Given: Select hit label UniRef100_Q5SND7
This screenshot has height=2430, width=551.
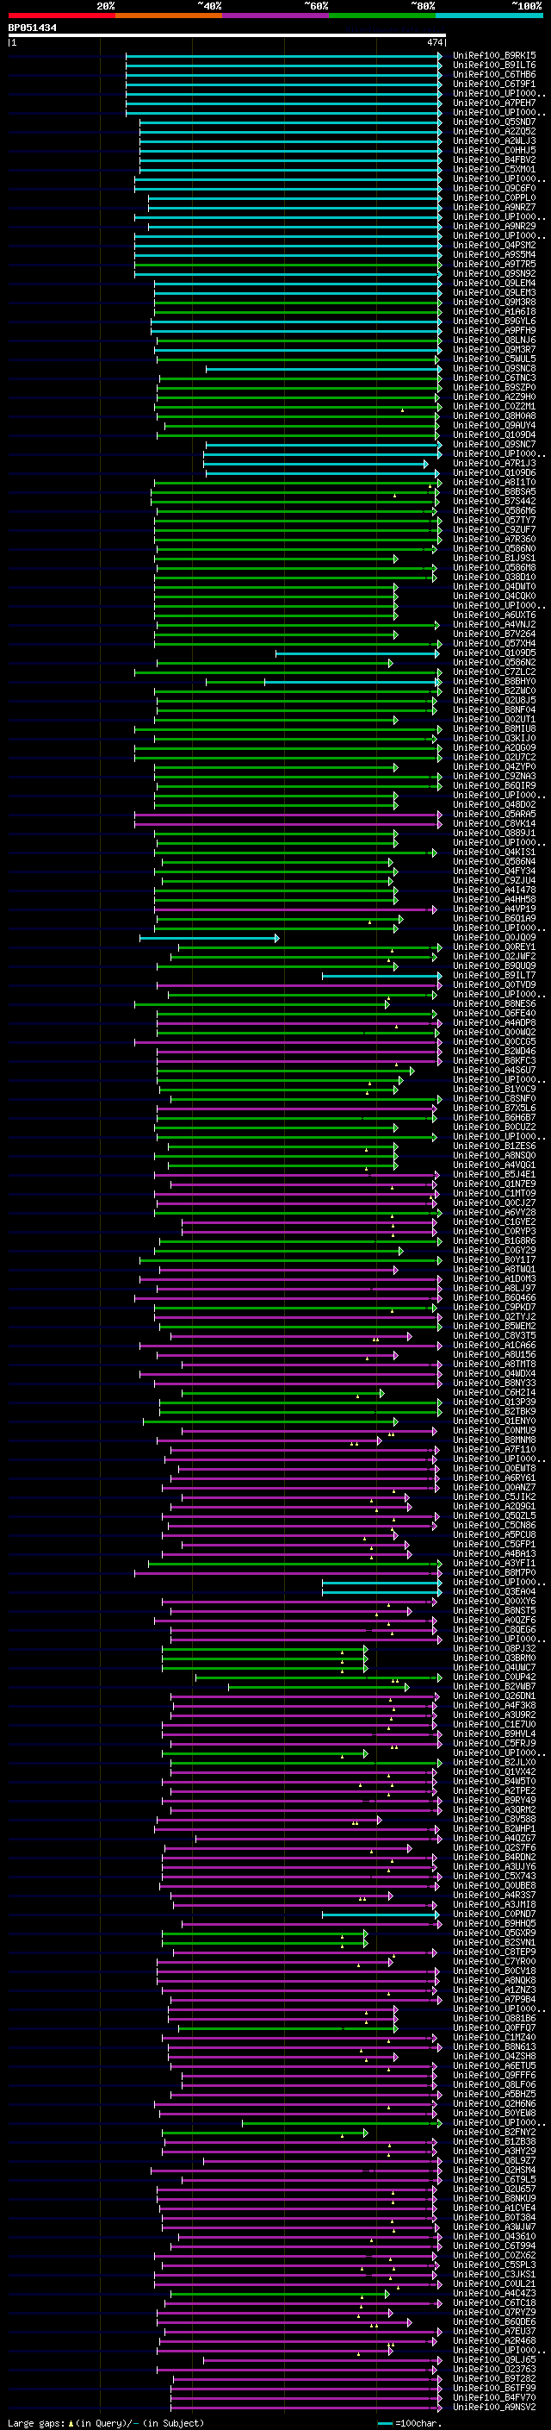Looking at the screenshot, I should tap(494, 122).
